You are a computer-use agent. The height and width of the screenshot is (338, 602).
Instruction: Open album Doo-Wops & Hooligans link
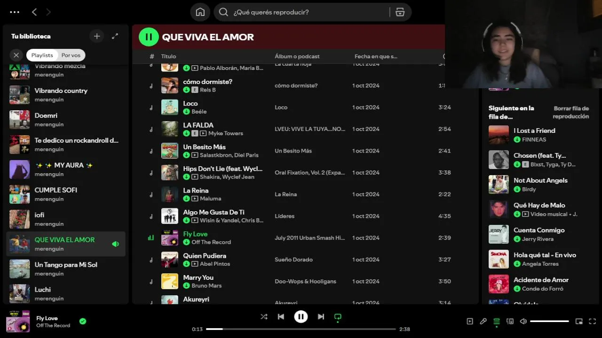305,281
